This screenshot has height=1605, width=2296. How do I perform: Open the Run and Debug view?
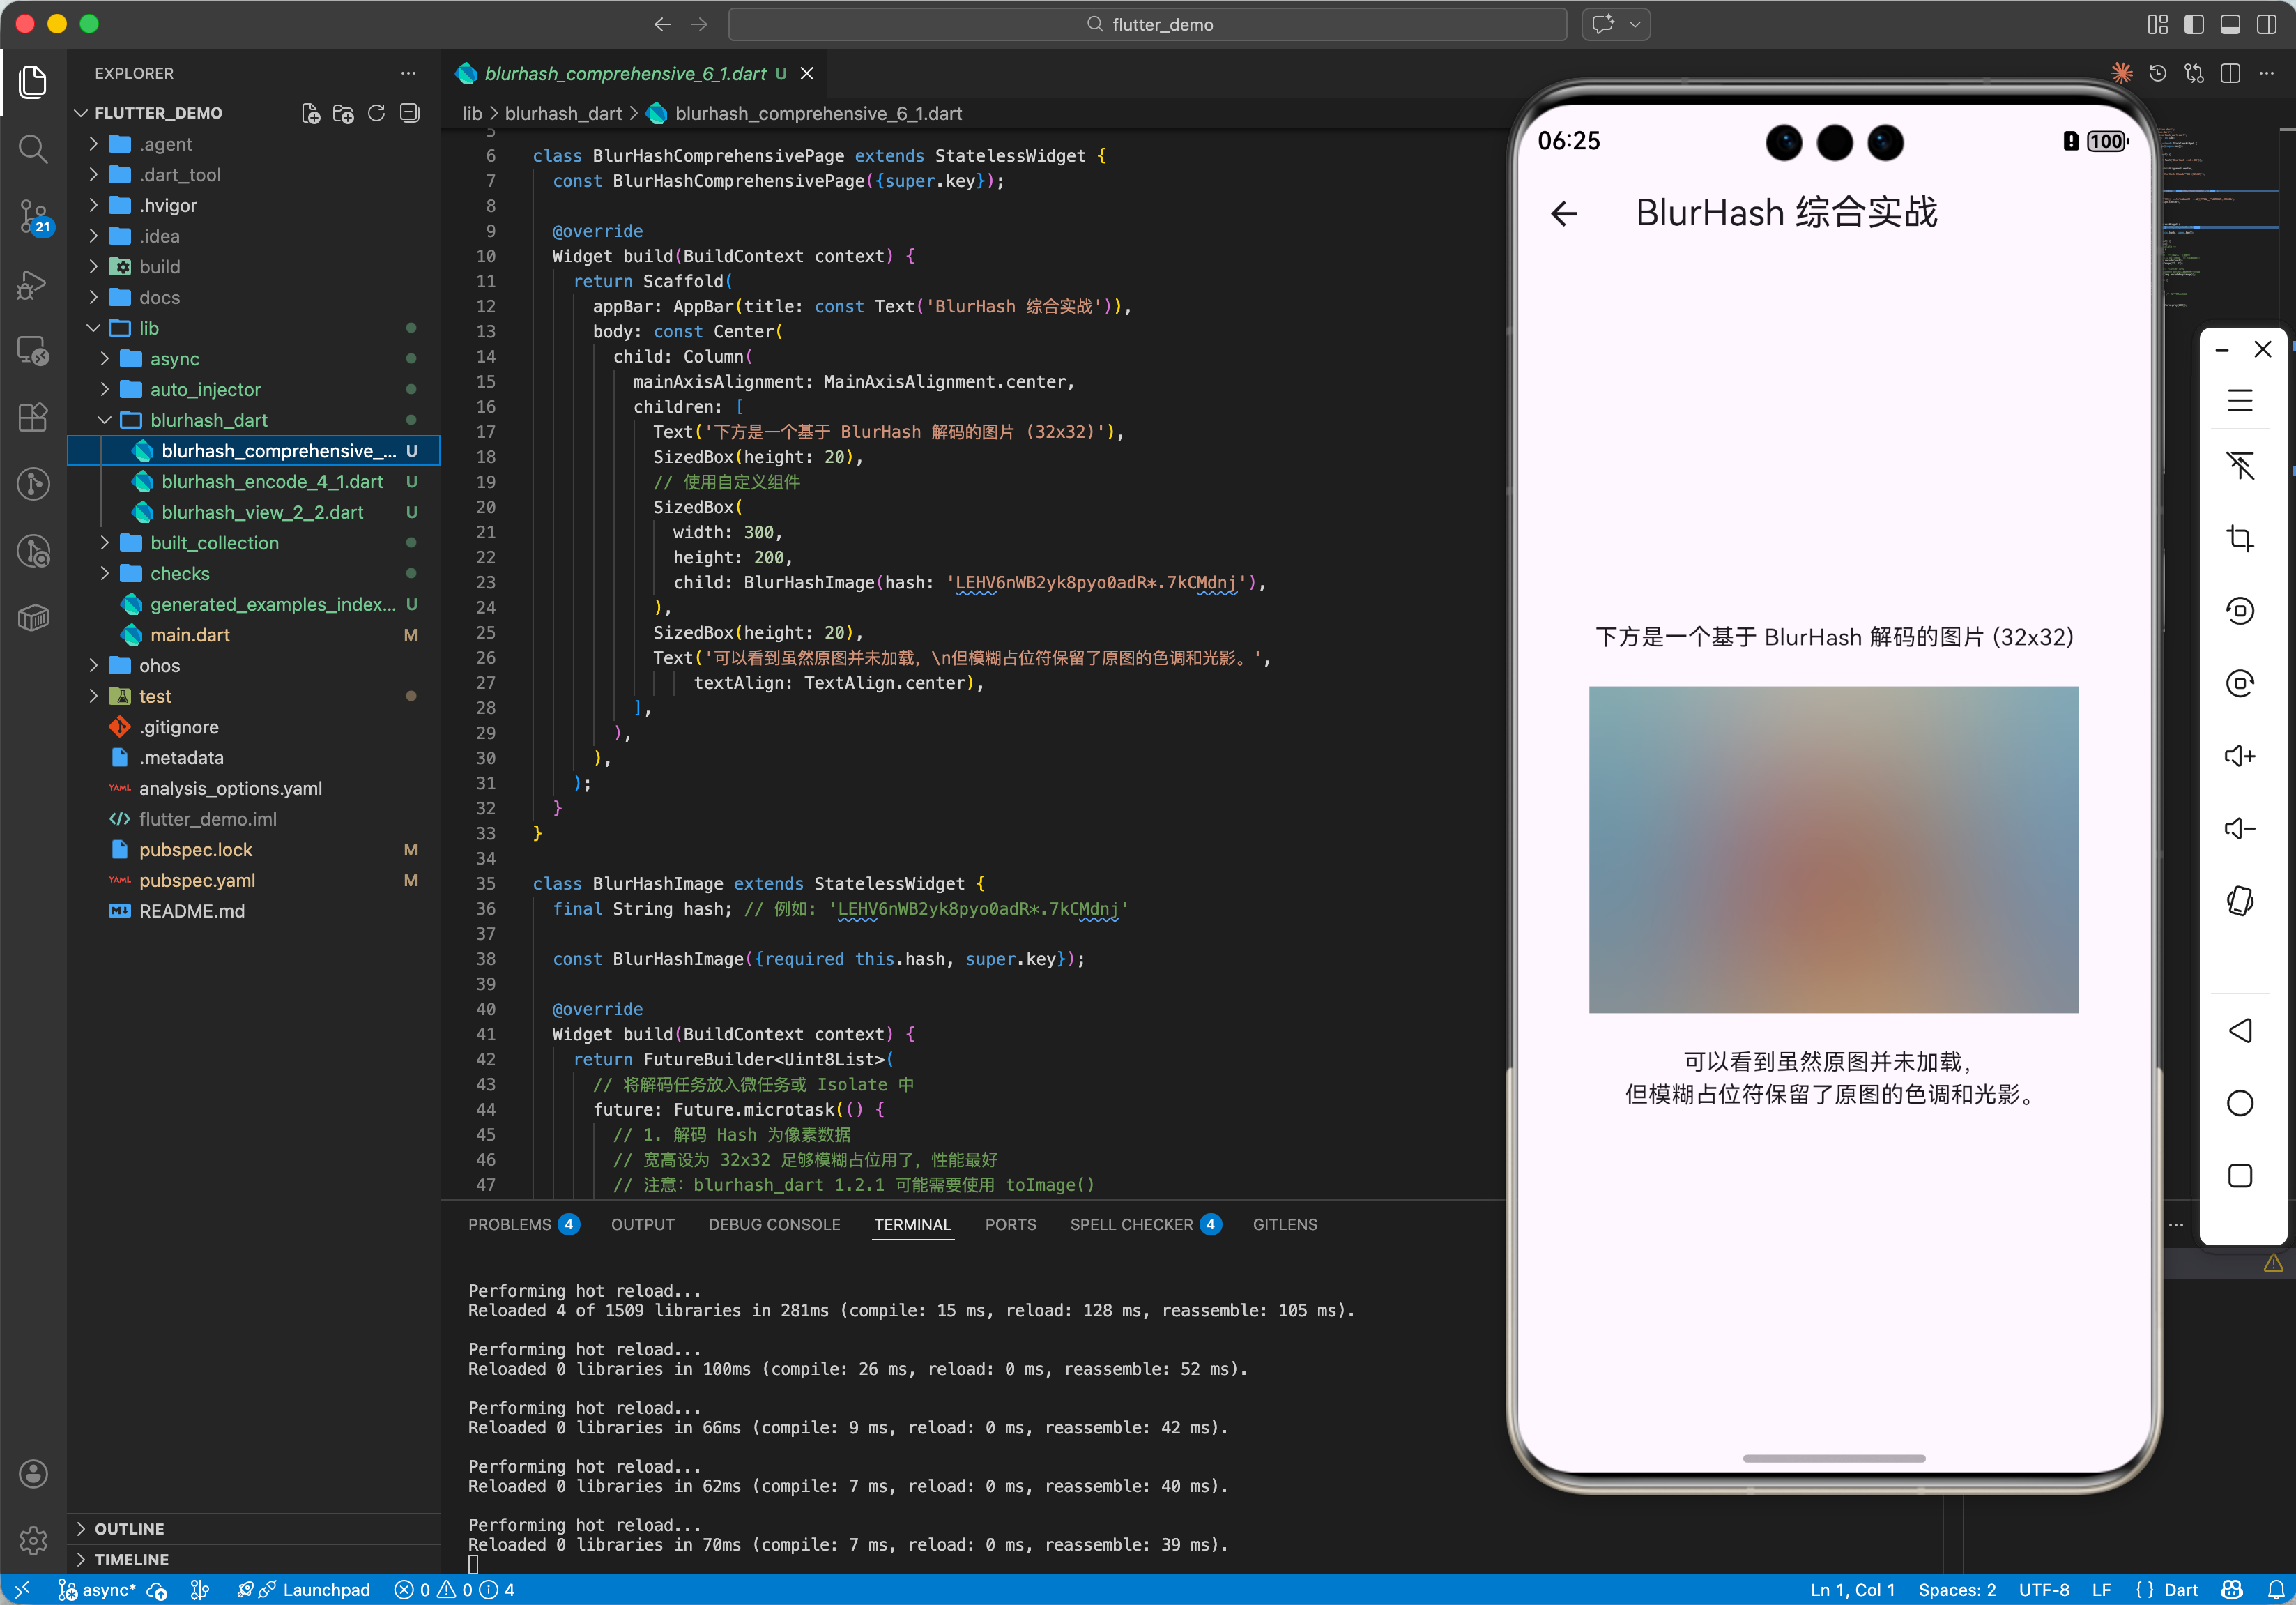33,285
